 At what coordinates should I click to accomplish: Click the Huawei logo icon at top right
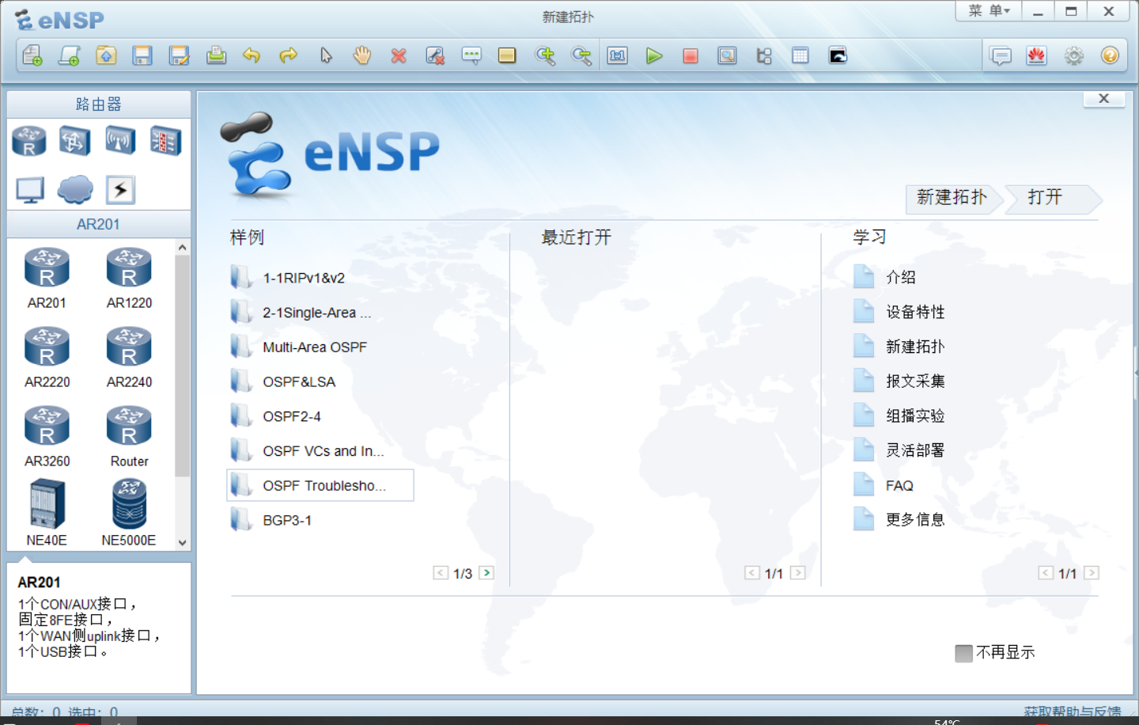1037,55
